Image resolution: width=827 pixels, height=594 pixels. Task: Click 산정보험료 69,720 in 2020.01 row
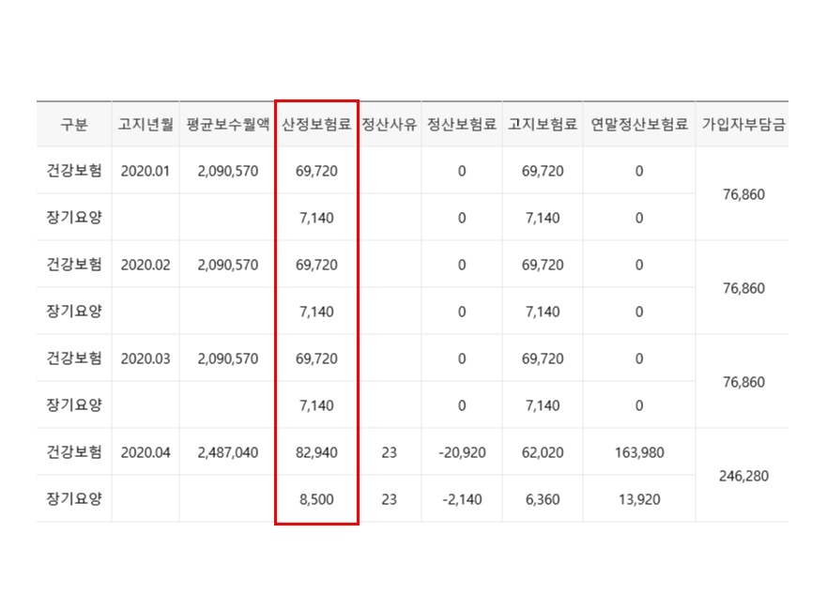(x=316, y=172)
